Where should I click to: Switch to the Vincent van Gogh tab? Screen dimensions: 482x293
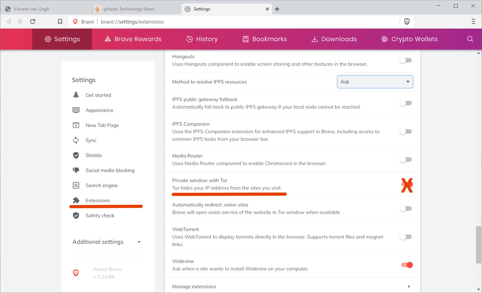click(46, 9)
